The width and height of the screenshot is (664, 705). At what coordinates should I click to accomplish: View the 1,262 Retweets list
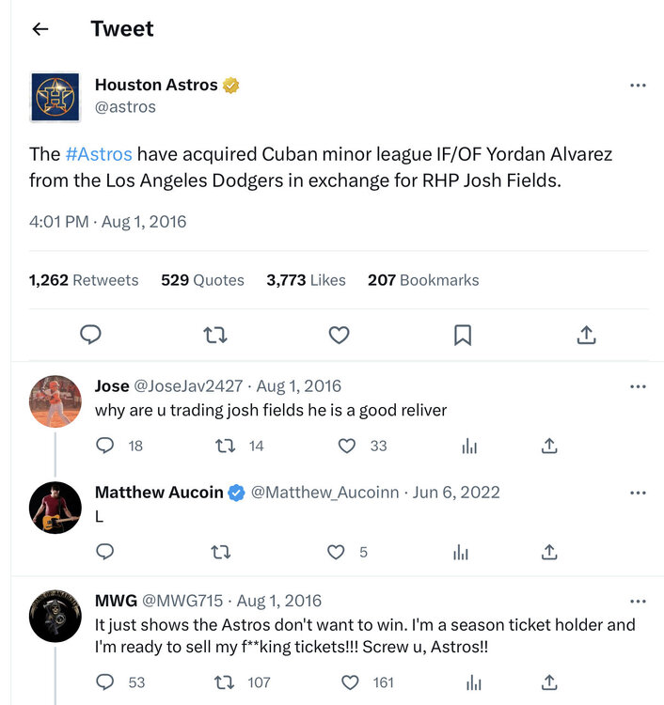pyautogui.click(x=84, y=280)
